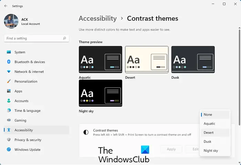Viewport: 241px width, 165px height.
Task: Open the Apps icon in sidebar
Action: 9,91
